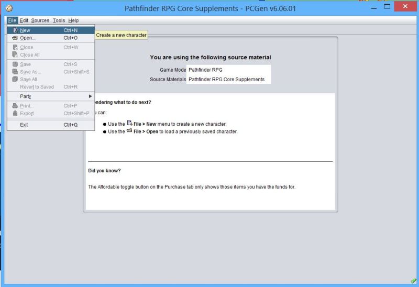This screenshot has height=287, width=419.
Task: Select Save from the File menu
Action: (51, 64)
